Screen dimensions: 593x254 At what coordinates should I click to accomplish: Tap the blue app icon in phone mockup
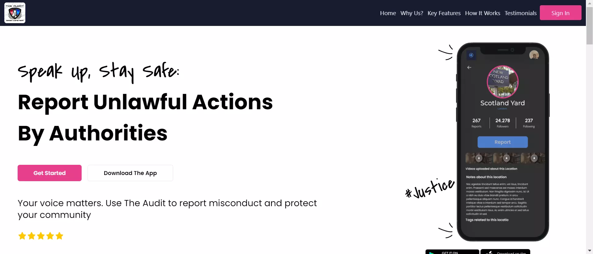(x=471, y=55)
